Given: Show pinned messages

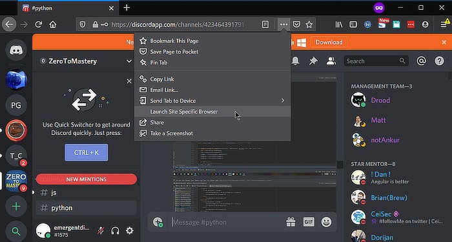Looking at the screenshot, I should point(313,61).
